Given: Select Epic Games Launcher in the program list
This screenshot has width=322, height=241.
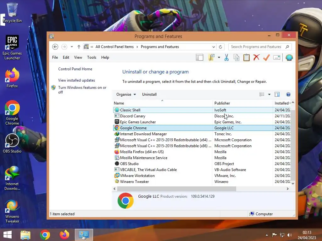Looking at the screenshot, I should coord(202,122).
